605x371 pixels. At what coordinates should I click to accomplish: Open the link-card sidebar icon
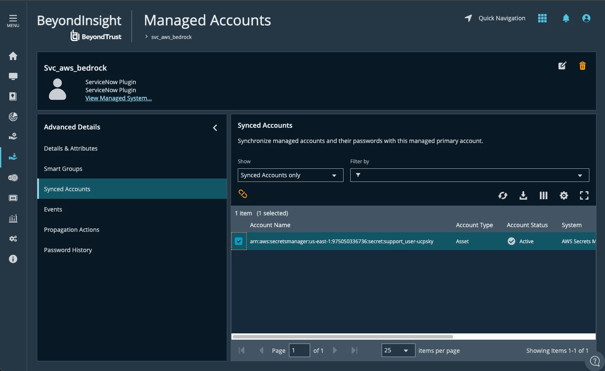pyautogui.click(x=13, y=198)
